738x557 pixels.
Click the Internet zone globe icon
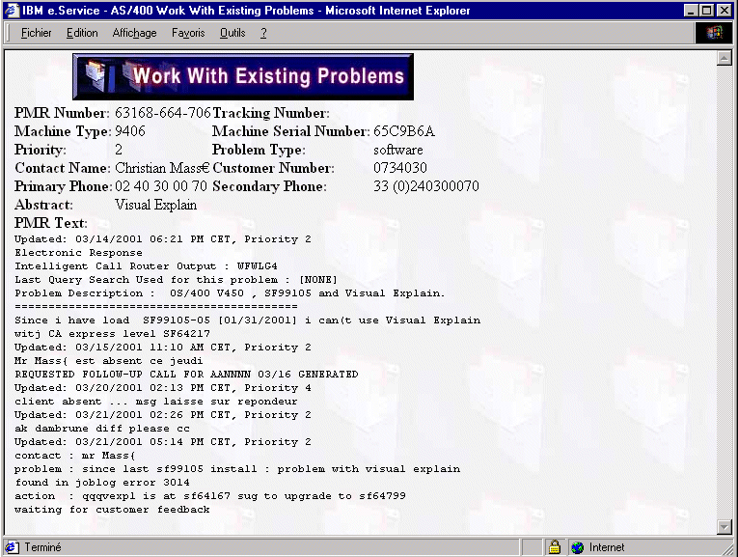pos(578,547)
